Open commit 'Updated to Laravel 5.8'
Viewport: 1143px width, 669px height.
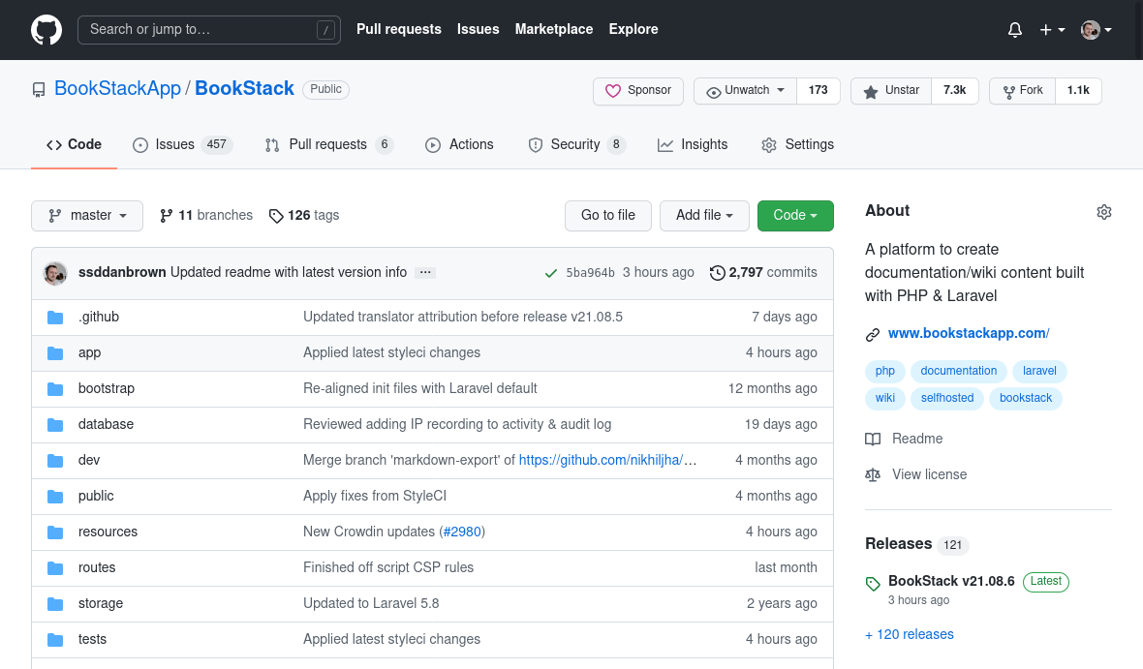371,603
